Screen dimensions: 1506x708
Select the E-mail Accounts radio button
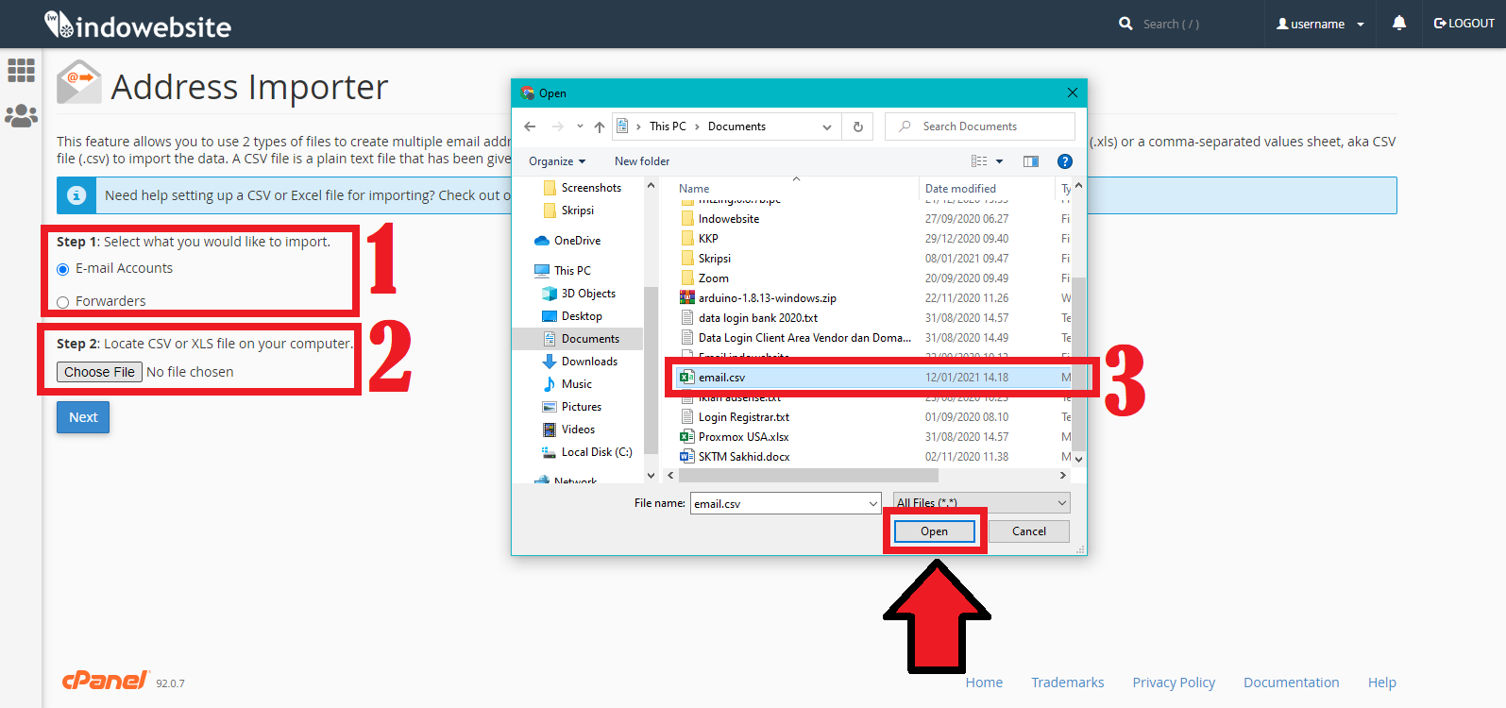coord(63,269)
